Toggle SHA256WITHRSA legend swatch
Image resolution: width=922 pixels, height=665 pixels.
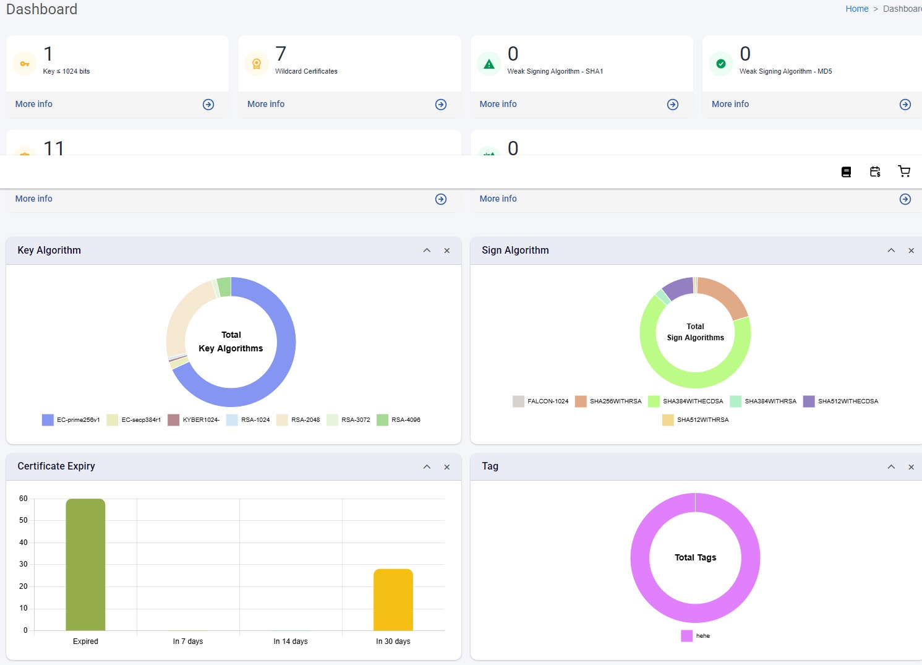(581, 401)
